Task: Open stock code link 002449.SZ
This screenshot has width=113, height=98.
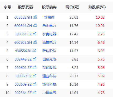Action: tap(23, 59)
